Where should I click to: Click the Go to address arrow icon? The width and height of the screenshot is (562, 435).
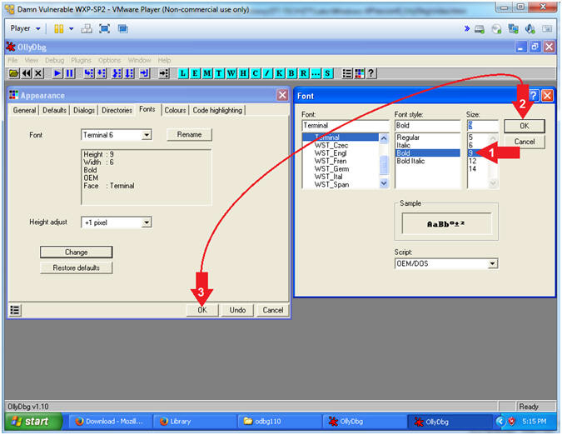tap(164, 73)
